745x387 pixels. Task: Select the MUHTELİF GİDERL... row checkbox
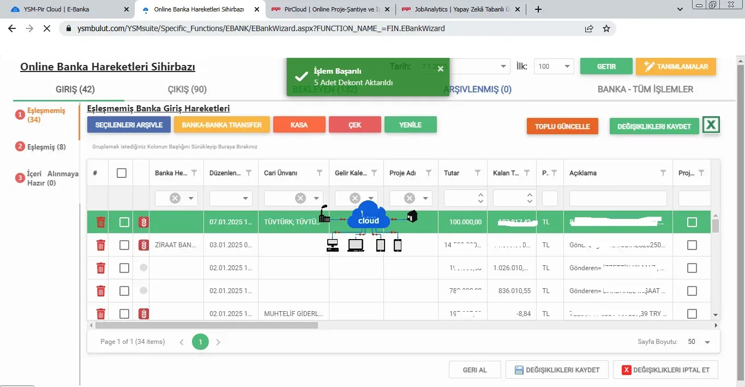(124, 314)
